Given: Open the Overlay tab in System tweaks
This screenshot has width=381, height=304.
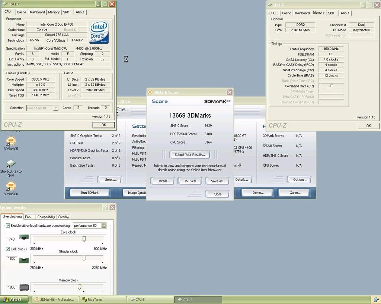Looking at the screenshot, I should (64, 217).
